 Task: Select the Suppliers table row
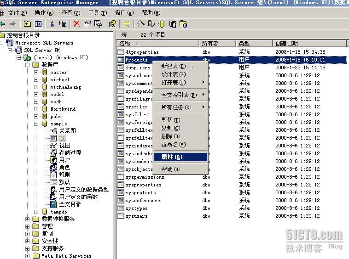click(232, 68)
